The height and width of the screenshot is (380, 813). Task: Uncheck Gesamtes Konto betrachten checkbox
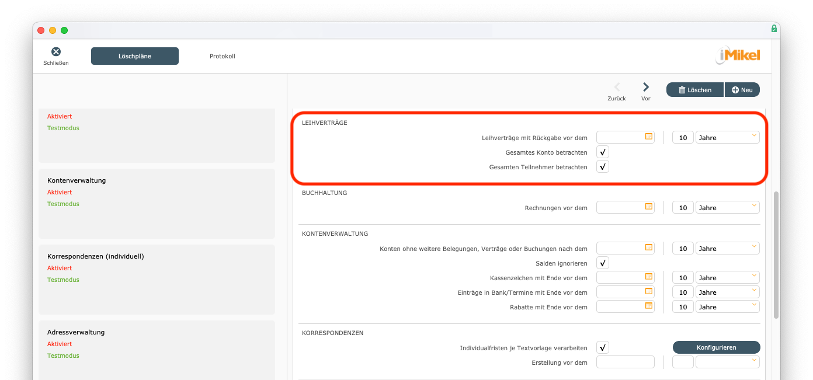(x=603, y=152)
